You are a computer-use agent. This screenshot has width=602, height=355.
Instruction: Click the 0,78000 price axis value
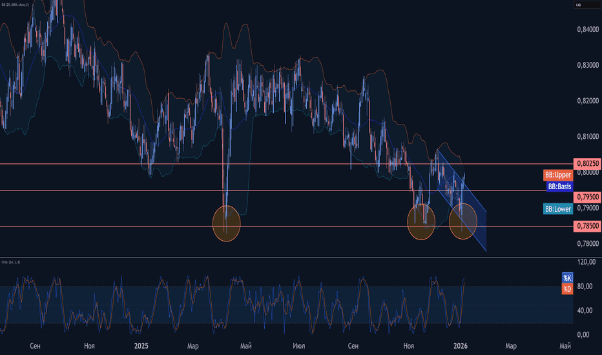(x=588, y=243)
